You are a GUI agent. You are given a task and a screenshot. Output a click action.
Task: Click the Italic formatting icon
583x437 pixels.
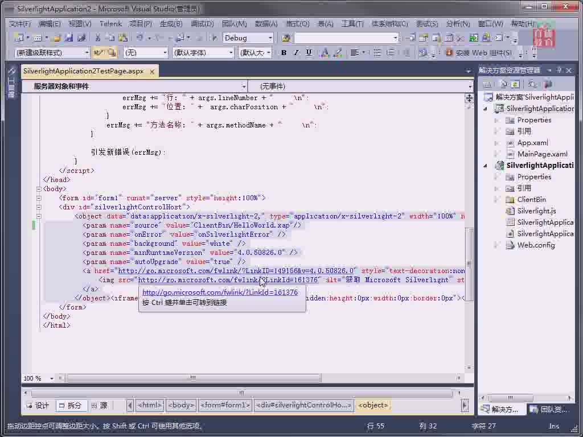(x=296, y=53)
